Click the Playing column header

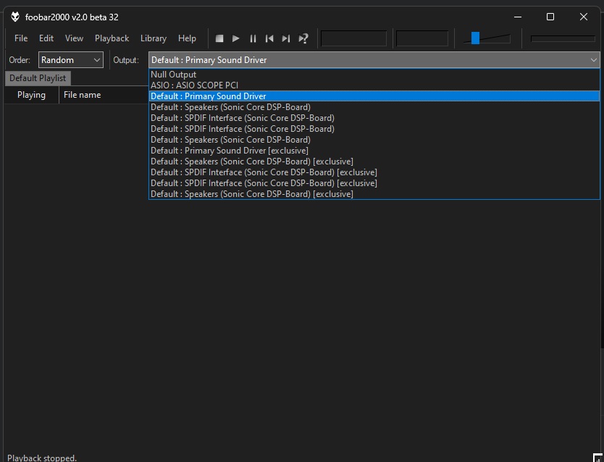pyautogui.click(x=31, y=95)
